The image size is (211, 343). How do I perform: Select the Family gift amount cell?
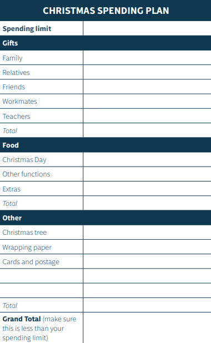click(147, 58)
